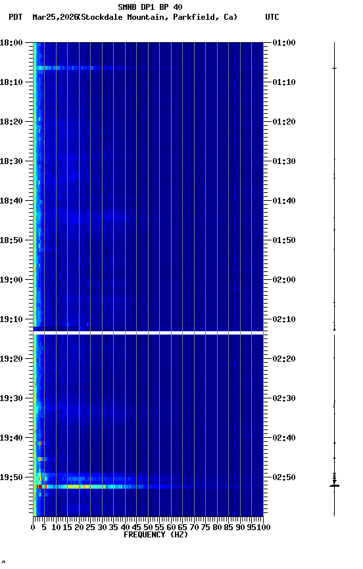Click the PDT timezone label
Image resolution: width=363 pixels, height=569 pixels.
16,17
